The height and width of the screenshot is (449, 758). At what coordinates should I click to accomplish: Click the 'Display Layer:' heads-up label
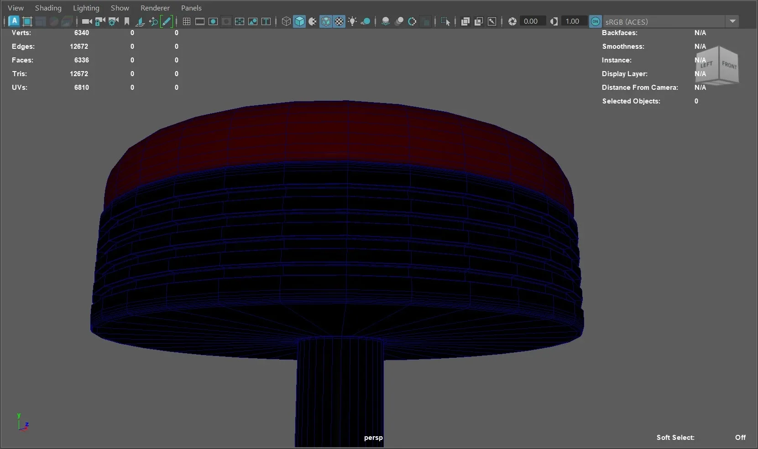point(624,74)
